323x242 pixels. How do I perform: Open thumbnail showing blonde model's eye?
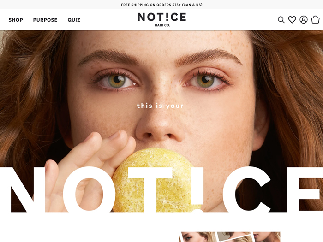[198, 237]
